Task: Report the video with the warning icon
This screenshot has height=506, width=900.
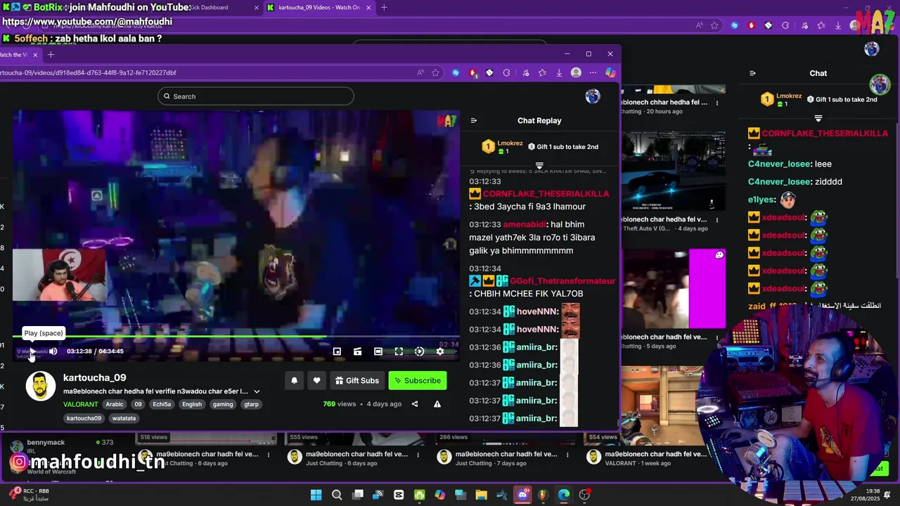Action: 437,404
